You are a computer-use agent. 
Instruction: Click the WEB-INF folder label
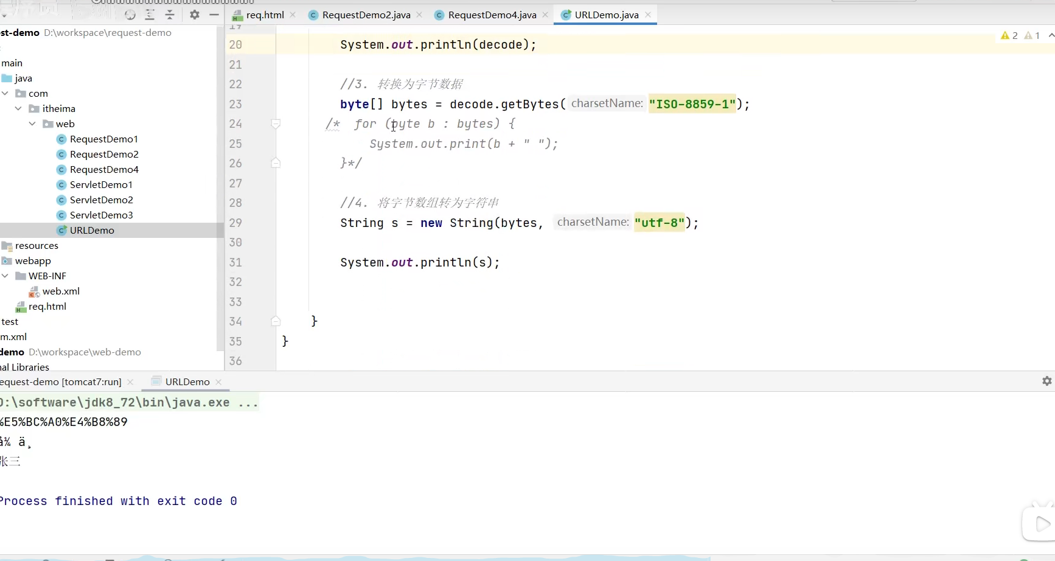[47, 276]
